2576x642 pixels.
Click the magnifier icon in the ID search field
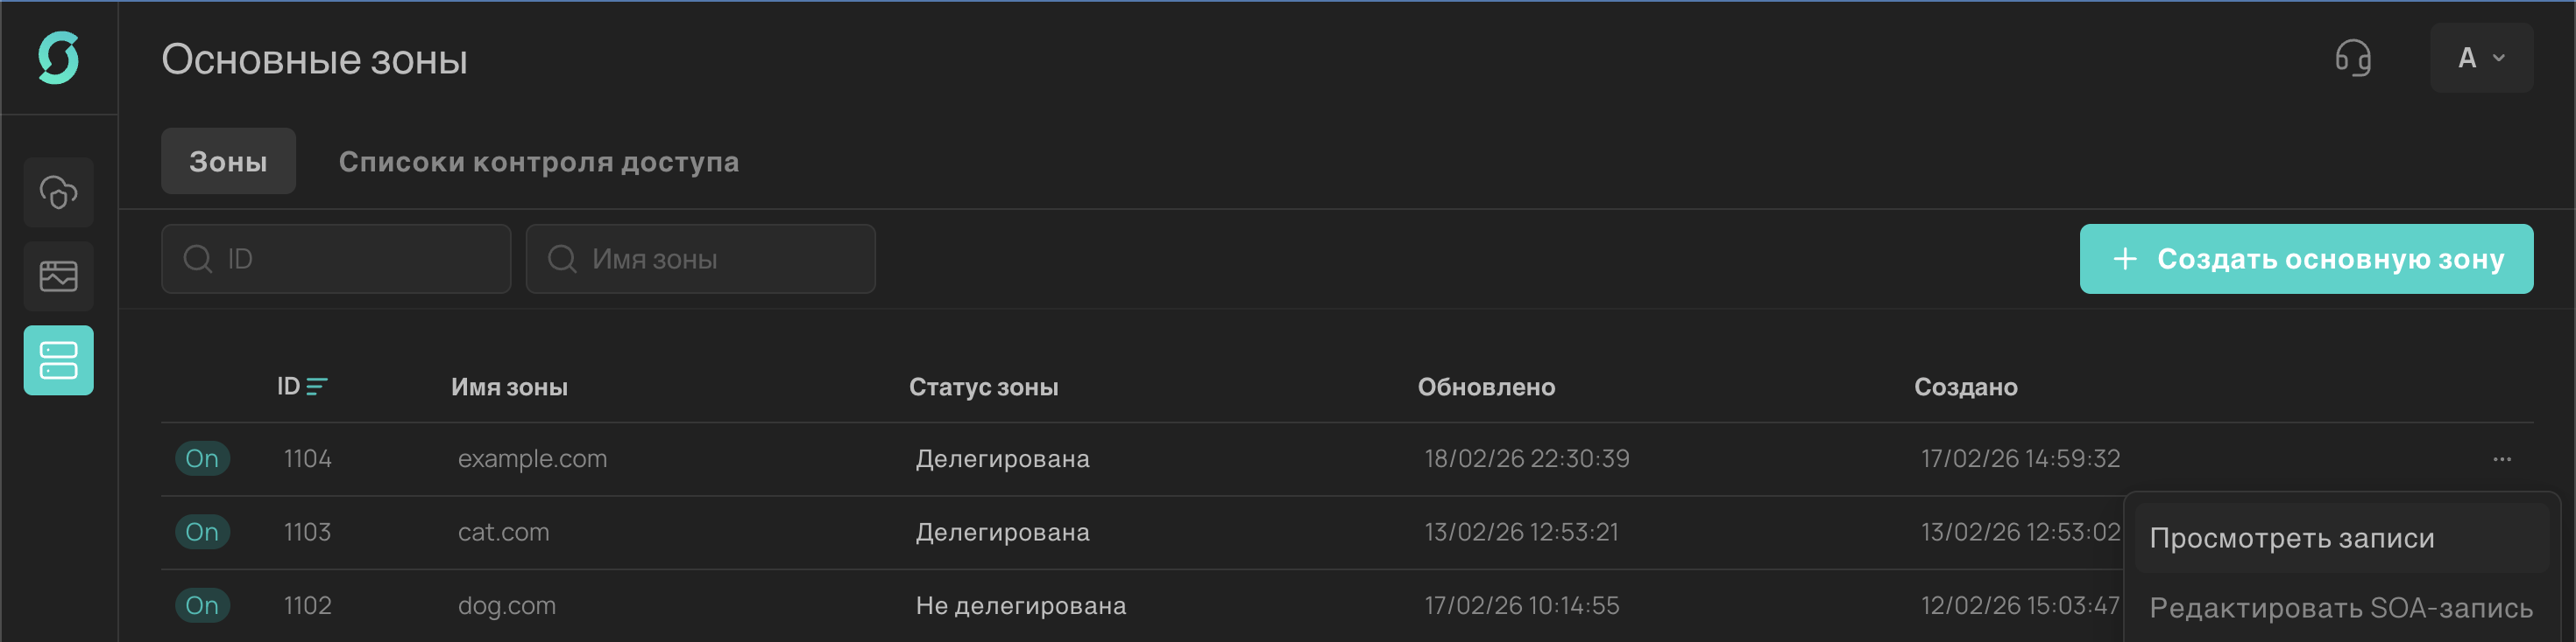click(197, 259)
